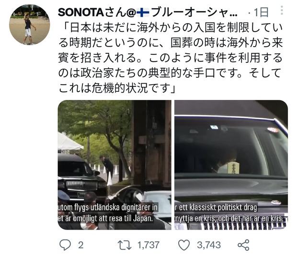Click the reply count number 2
The height and width of the screenshot is (256, 297).
pyautogui.click(x=81, y=245)
